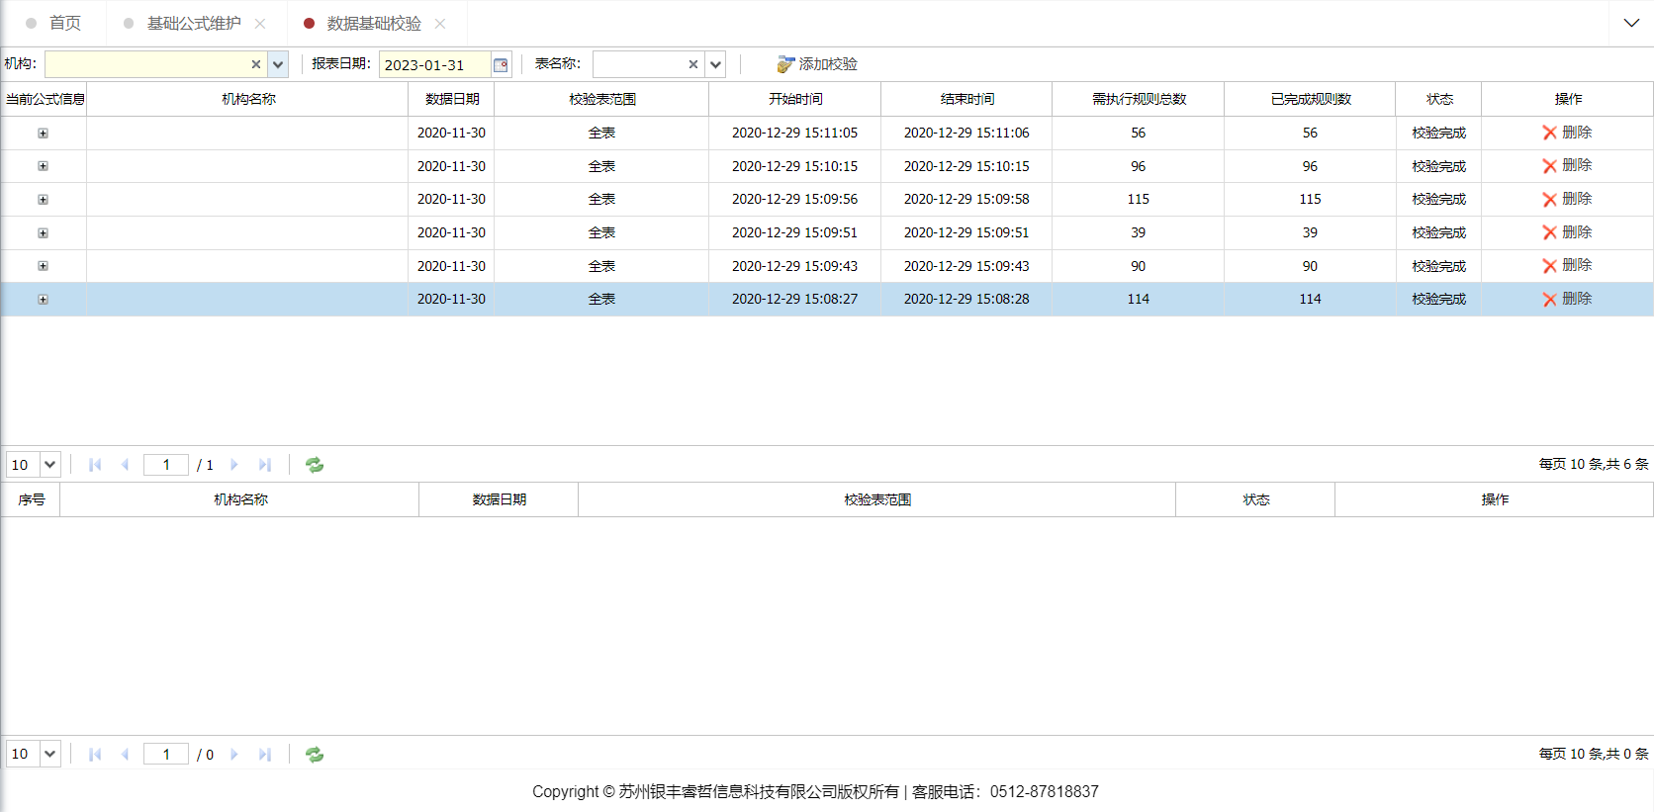The image size is (1654, 812).
Task: Expand the row with 115 total rules
Action: click(43, 200)
